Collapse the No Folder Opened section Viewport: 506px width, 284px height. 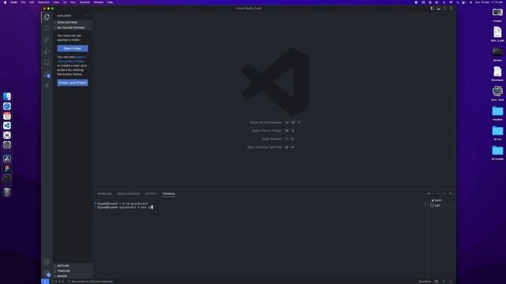point(73,28)
